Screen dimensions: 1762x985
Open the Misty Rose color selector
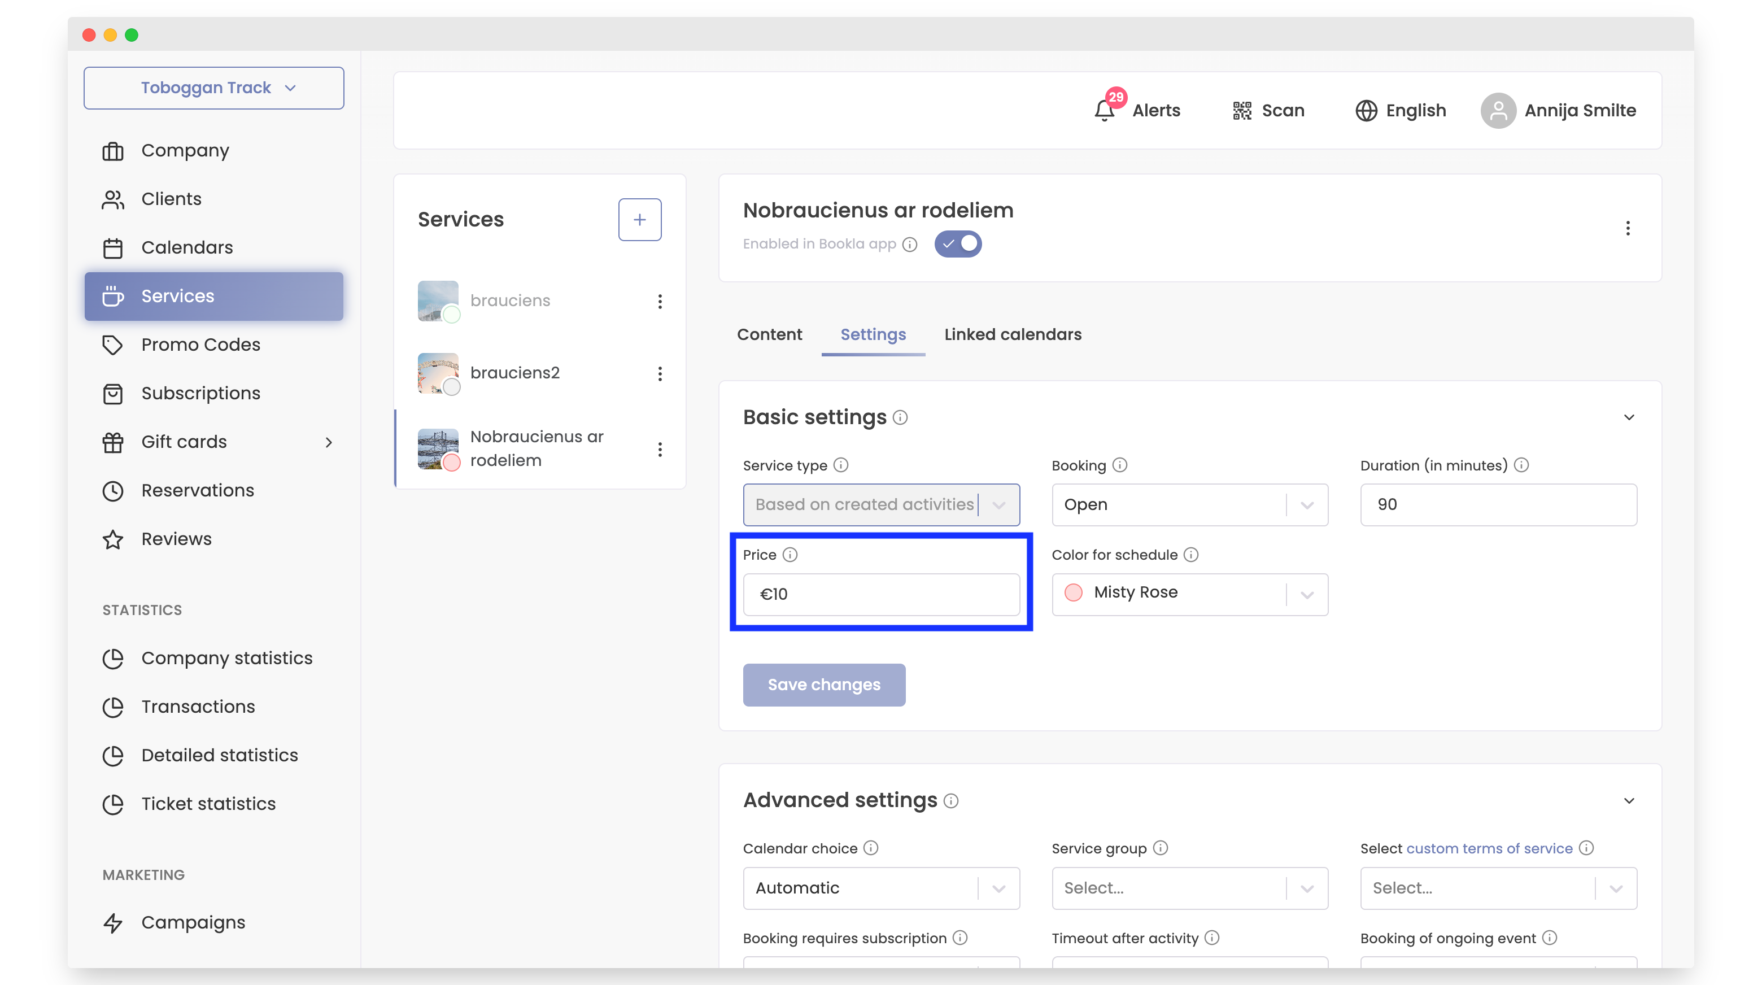pos(1189,594)
